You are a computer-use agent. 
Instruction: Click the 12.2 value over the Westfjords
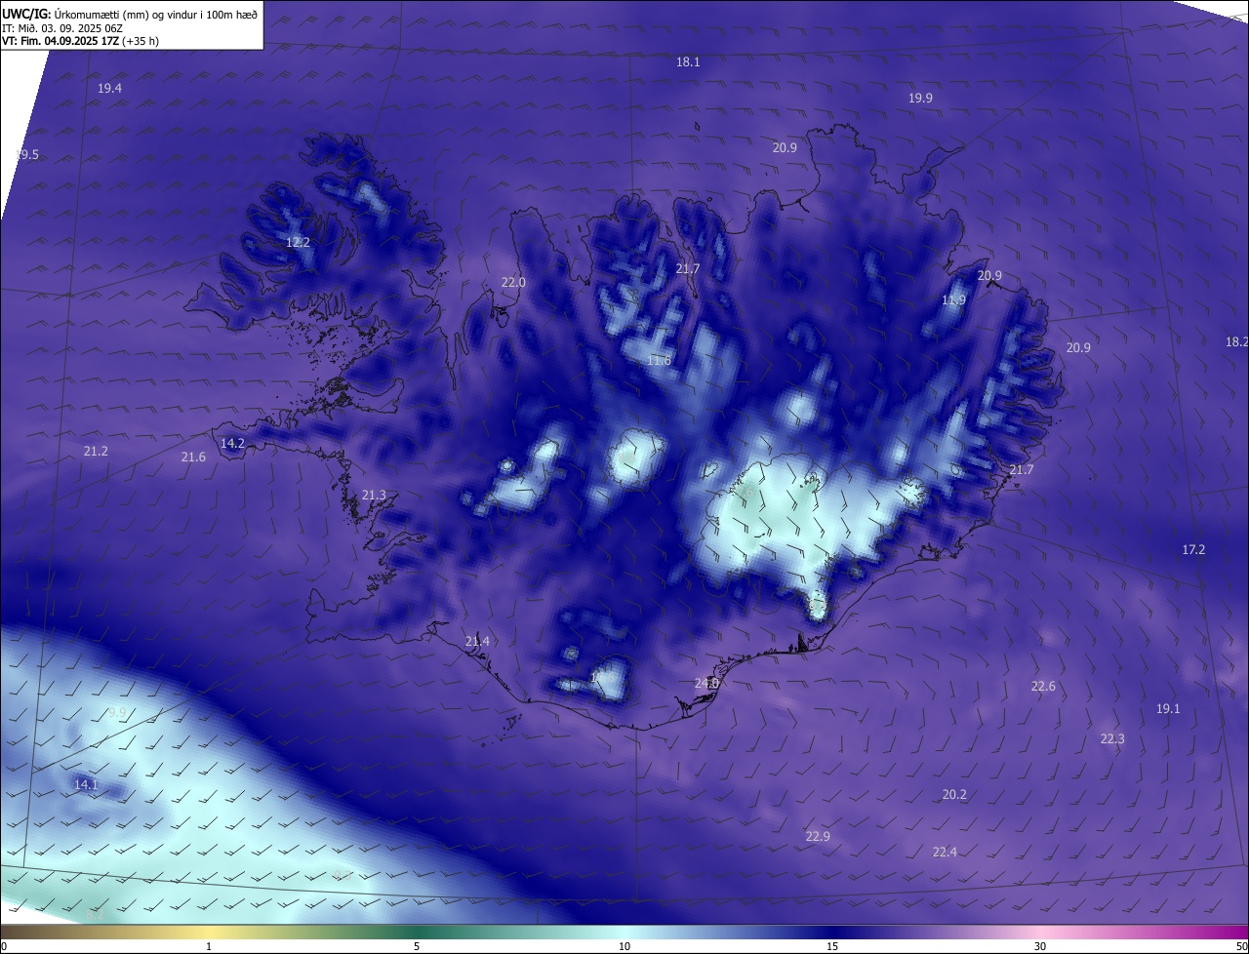pyautogui.click(x=298, y=242)
